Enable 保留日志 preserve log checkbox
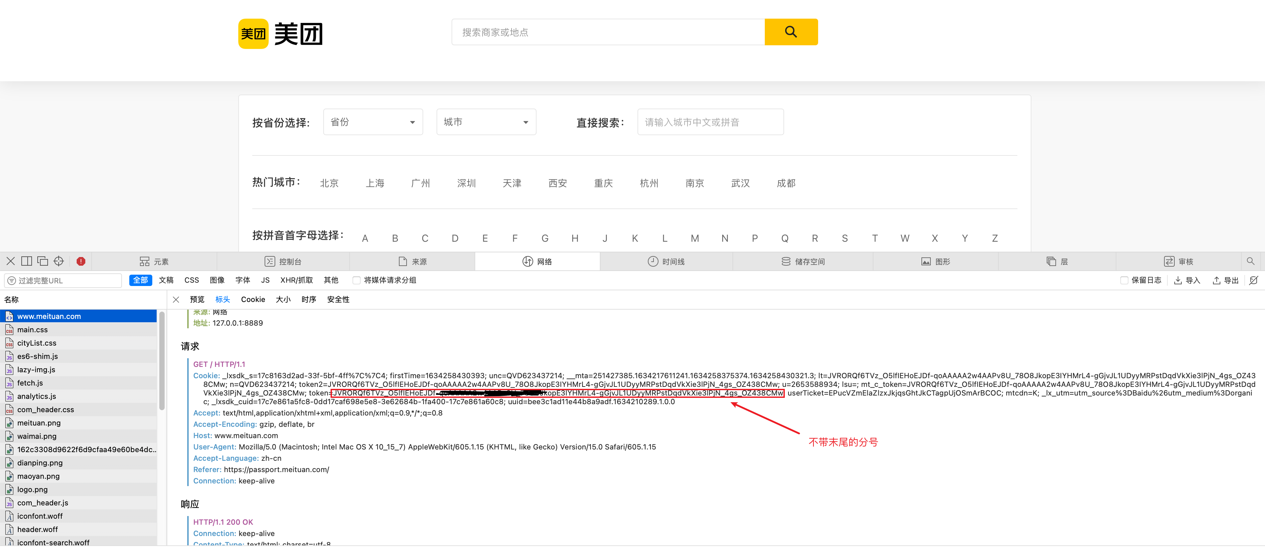 [x=1124, y=280]
